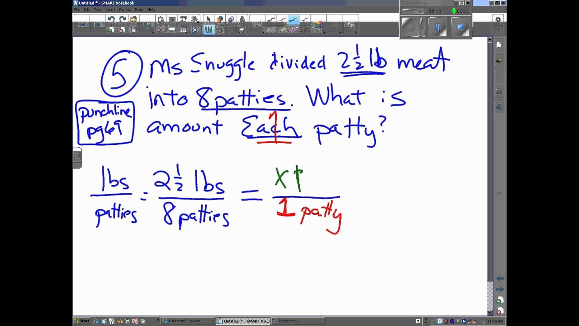Click the Start button on taskbar
The width and height of the screenshot is (579, 326).
[81, 321]
